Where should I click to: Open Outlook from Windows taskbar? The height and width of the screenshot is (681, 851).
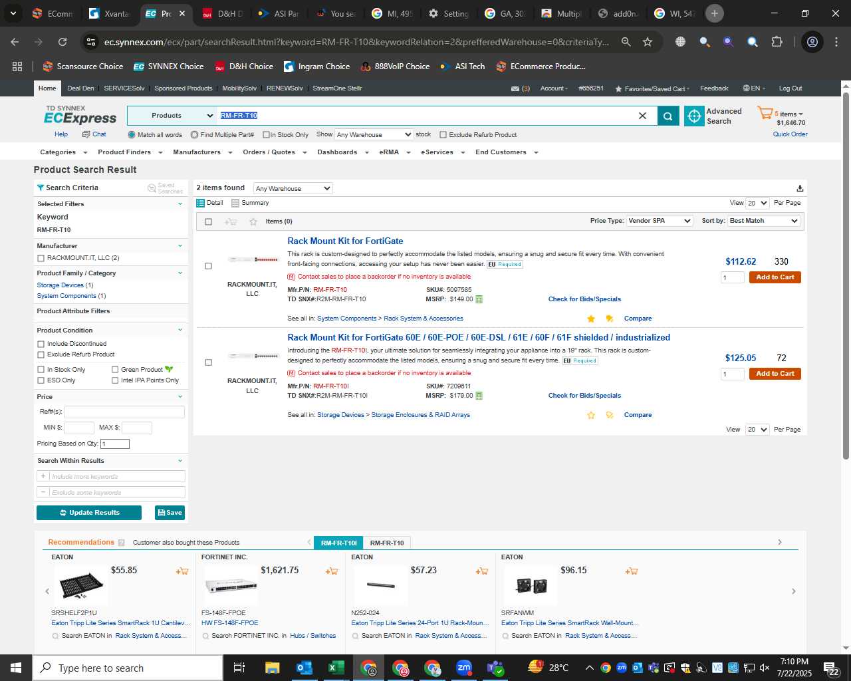point(304,668)
